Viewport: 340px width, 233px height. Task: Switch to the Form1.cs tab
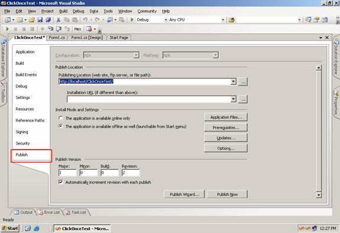[57, 38]
